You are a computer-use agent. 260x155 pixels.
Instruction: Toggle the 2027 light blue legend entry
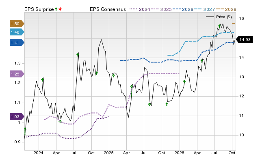[x=205, y=9]
